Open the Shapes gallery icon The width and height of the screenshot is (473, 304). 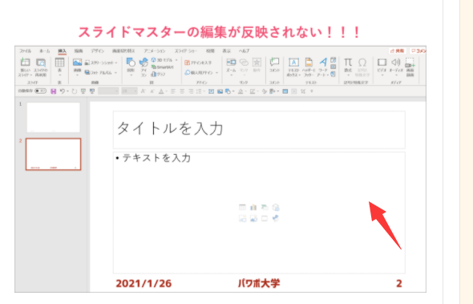131,63
